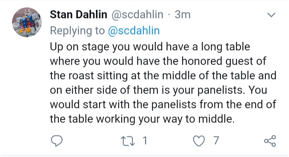The height and width of the screenshot is (157, 289).
Task: Click the like count of 7
Action: (x=216, y=141)
